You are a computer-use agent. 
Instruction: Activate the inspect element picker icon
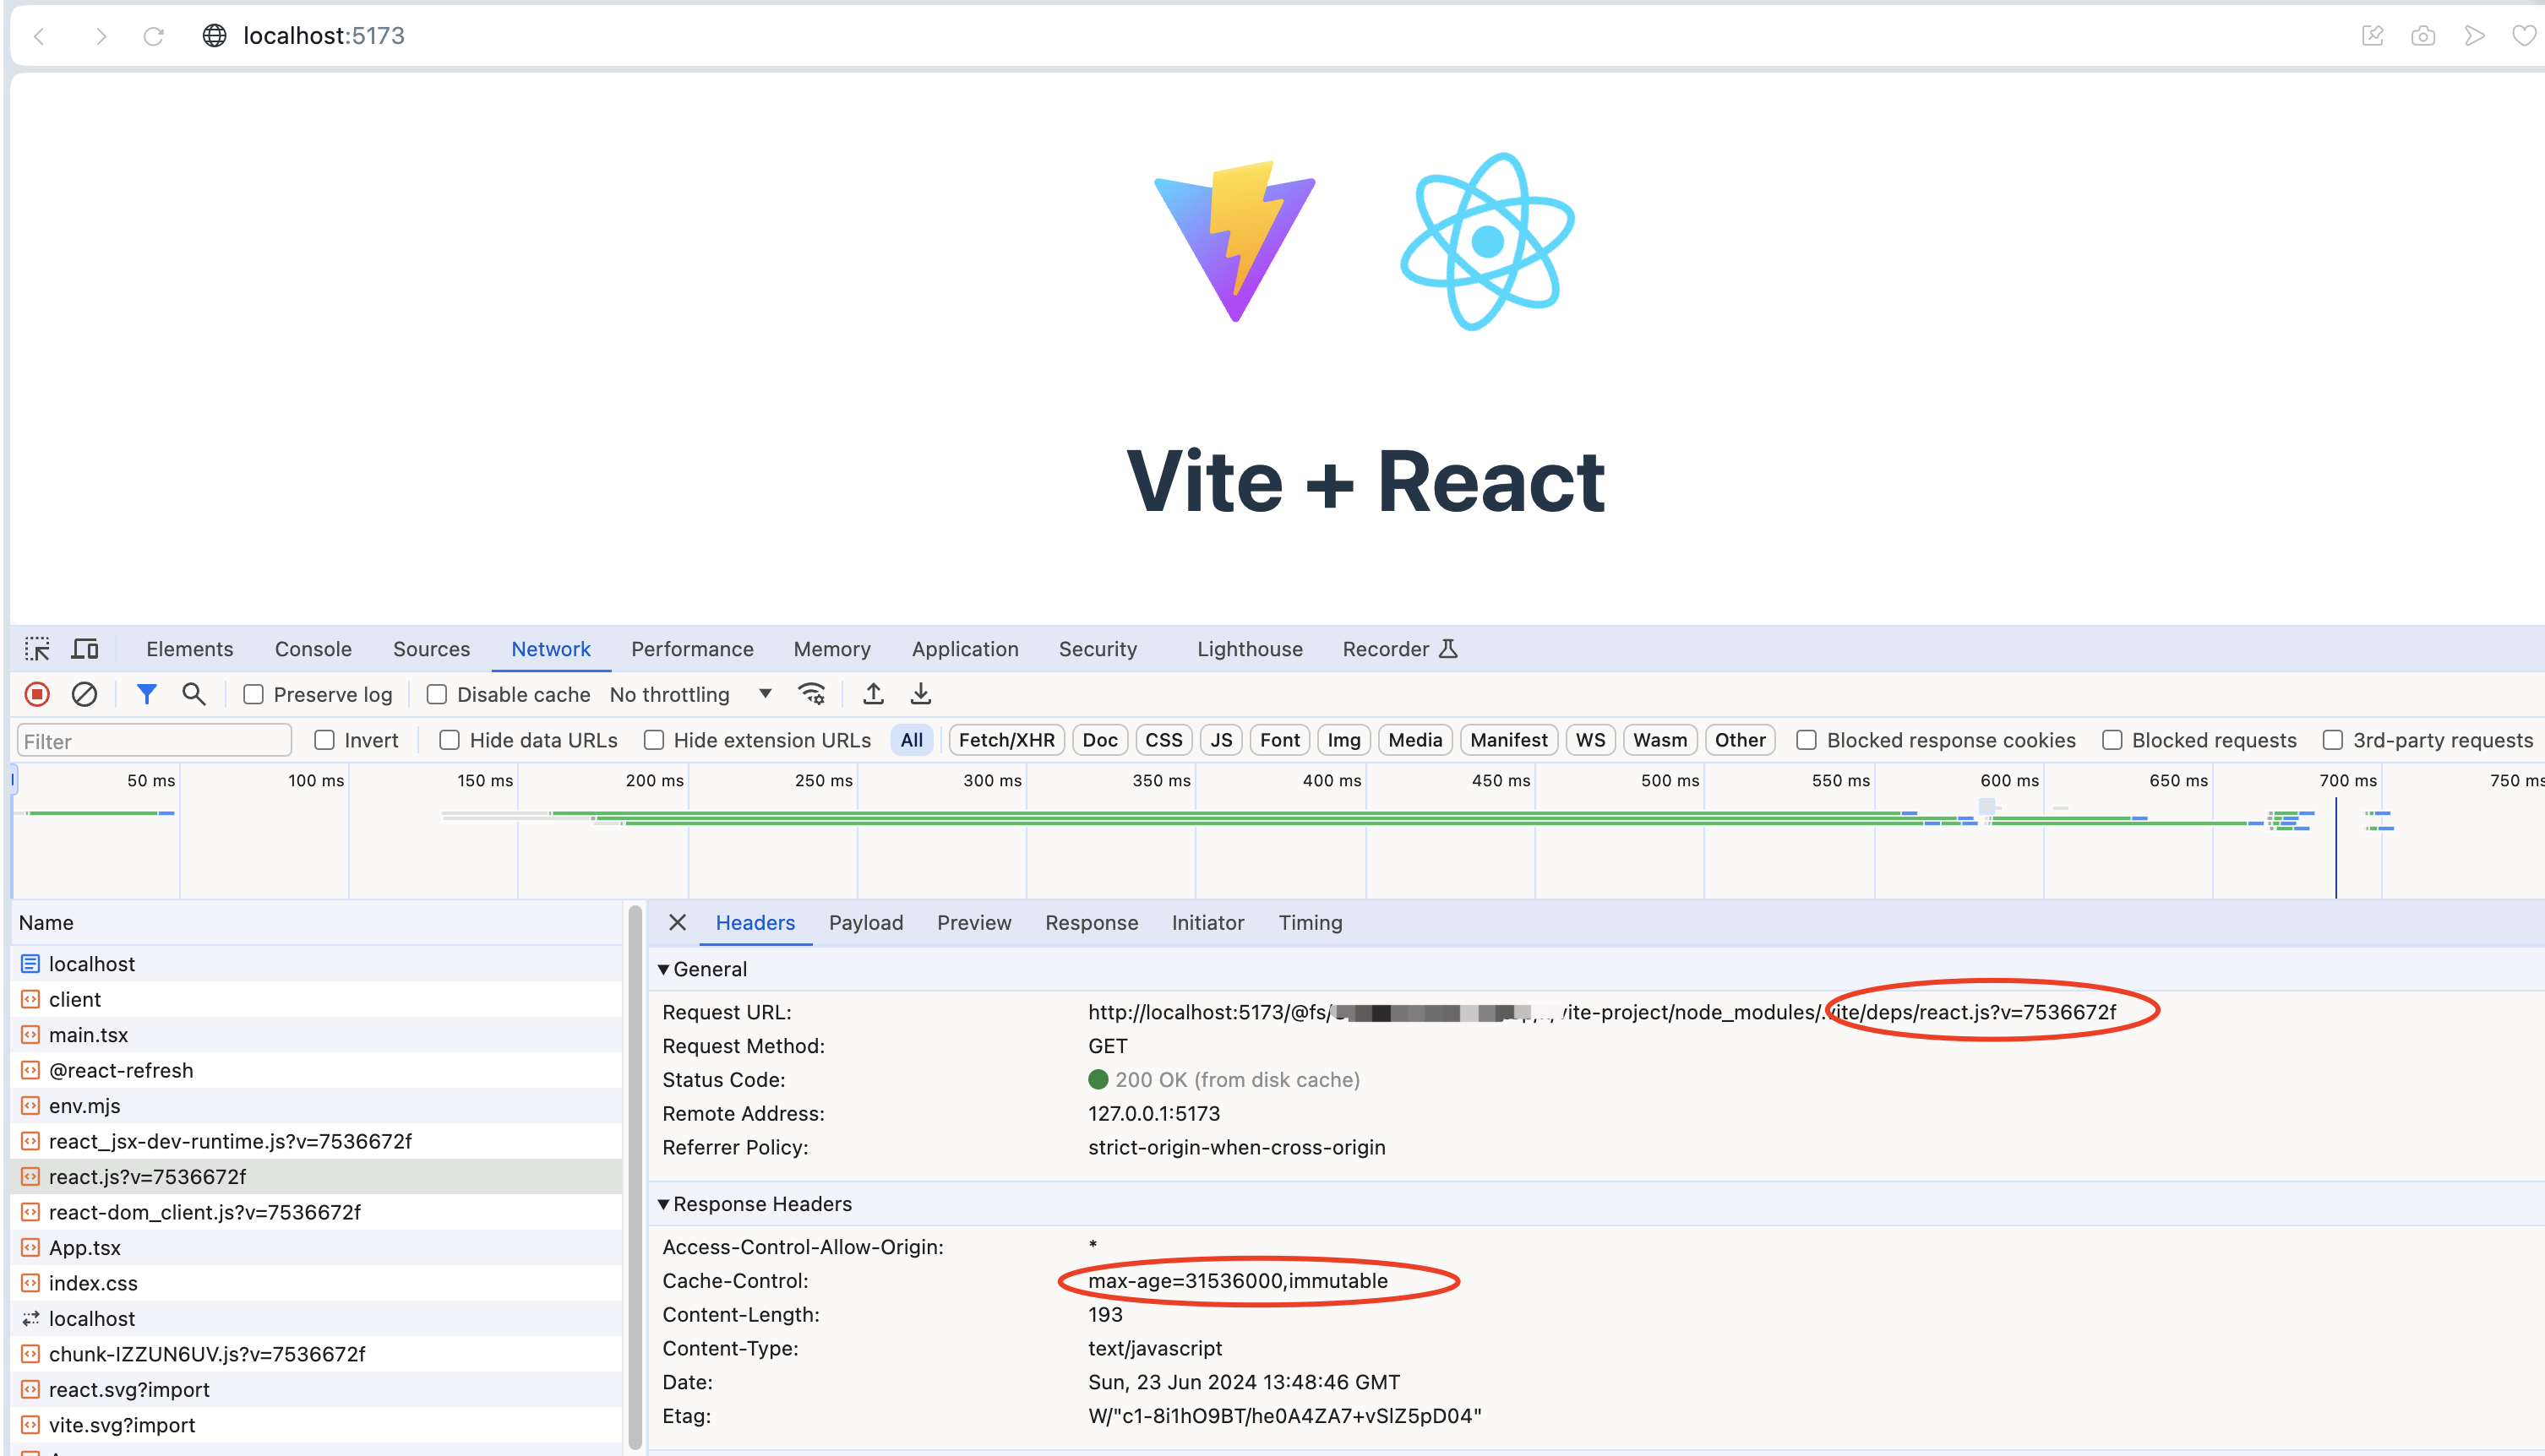click(37, 649)
